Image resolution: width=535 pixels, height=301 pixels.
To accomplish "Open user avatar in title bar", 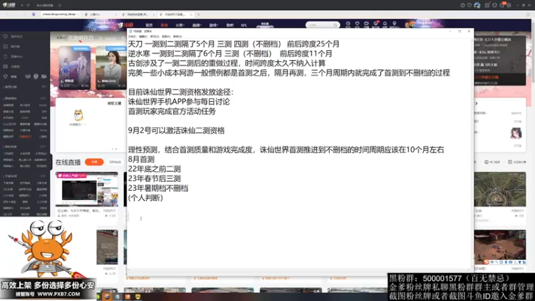I will coord(477,5).
